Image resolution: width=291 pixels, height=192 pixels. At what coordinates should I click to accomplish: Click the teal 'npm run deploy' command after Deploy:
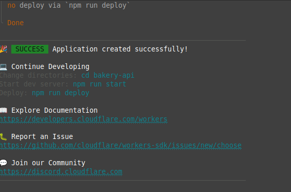click(x=61, y=93)
